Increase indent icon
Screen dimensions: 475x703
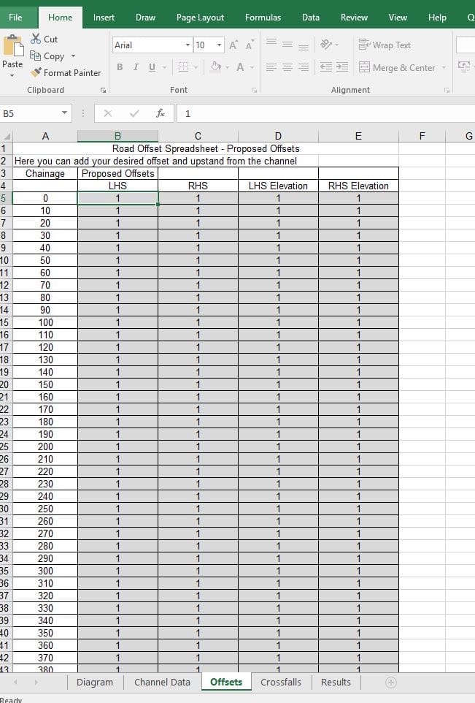pos(342,67)
